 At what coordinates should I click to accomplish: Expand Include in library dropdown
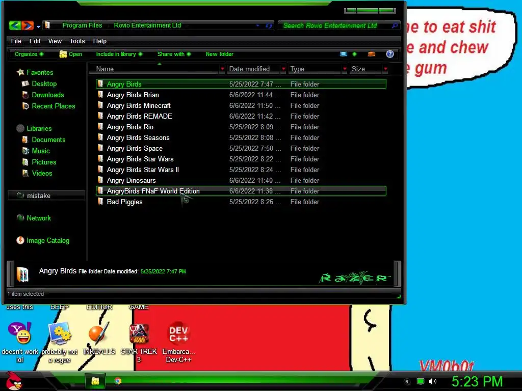tap(119, 54)
